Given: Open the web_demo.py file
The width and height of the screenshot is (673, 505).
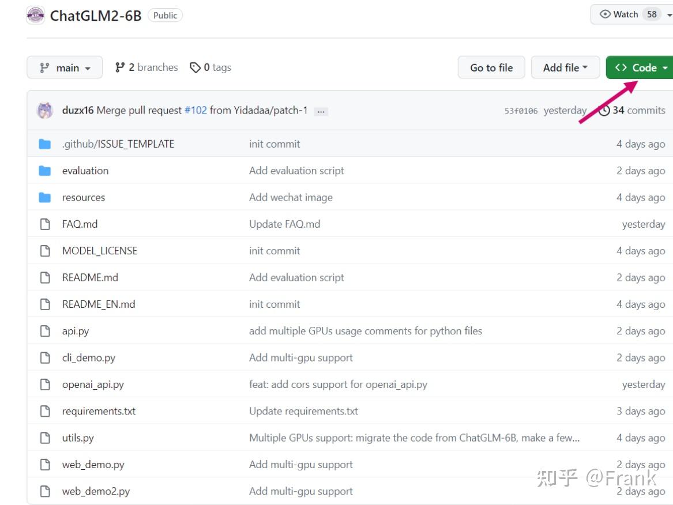Looking at the screenshot, I should coord(93,464).
